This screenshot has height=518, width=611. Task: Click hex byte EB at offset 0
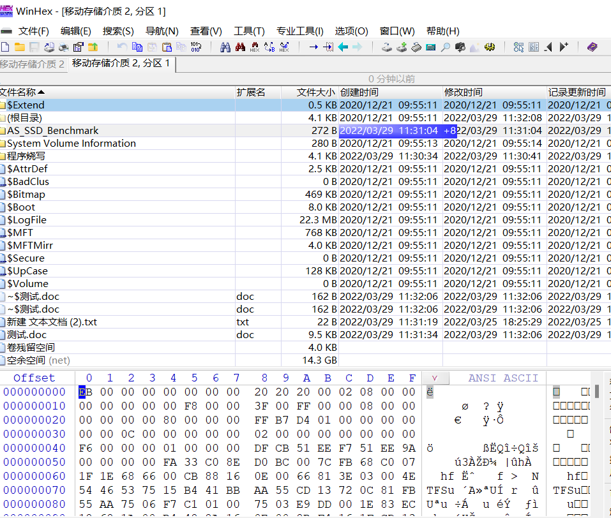(85, 392)
